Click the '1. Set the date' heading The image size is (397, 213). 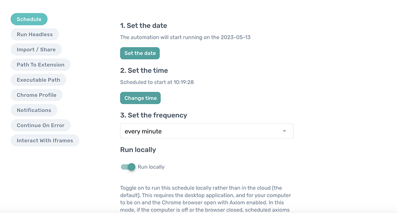[143, 26]
